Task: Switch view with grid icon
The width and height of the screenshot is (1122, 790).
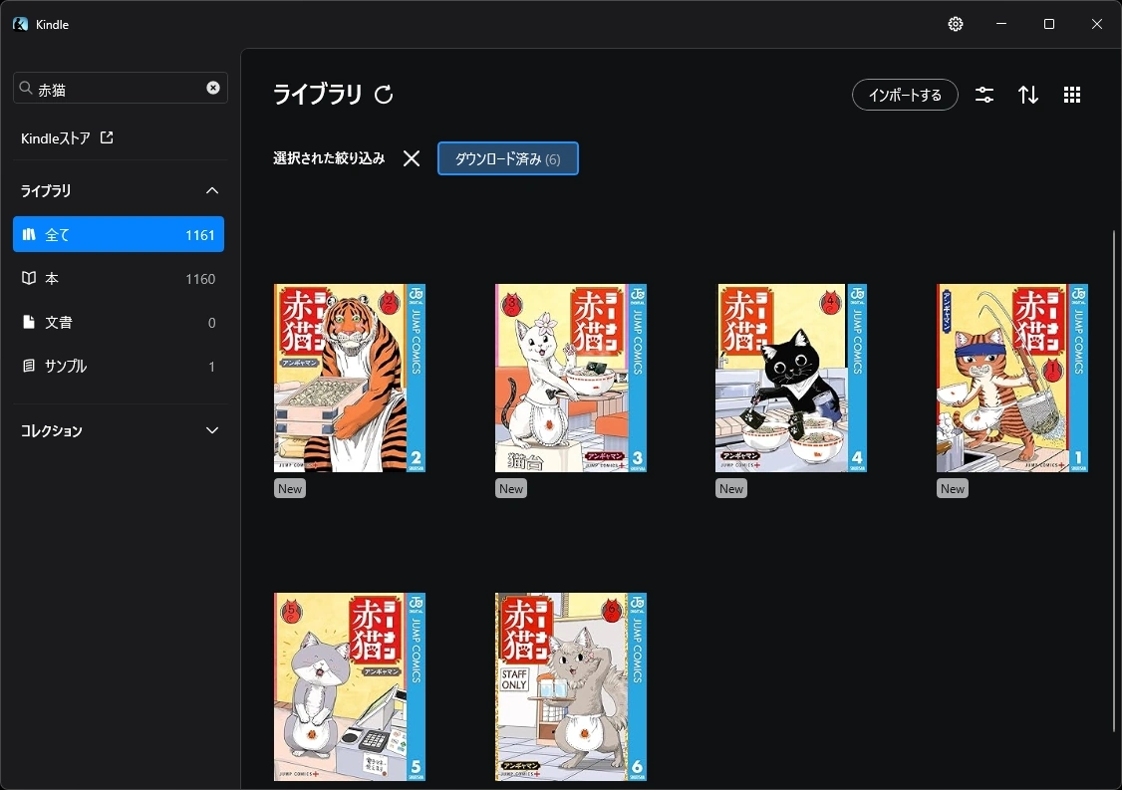Action: click(1072, 95)
